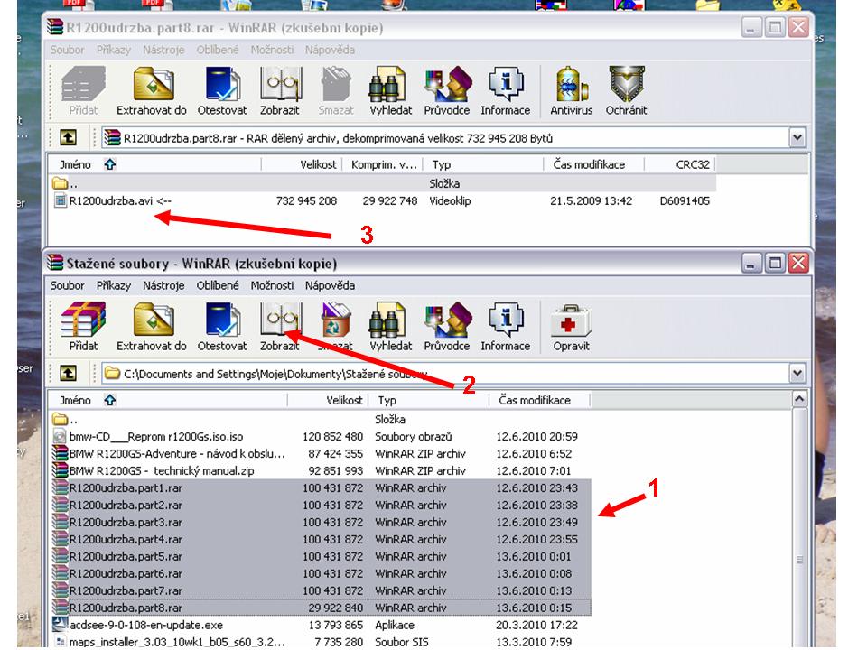Click Smazat in the Stažené soubory window

tap(336, 327)
